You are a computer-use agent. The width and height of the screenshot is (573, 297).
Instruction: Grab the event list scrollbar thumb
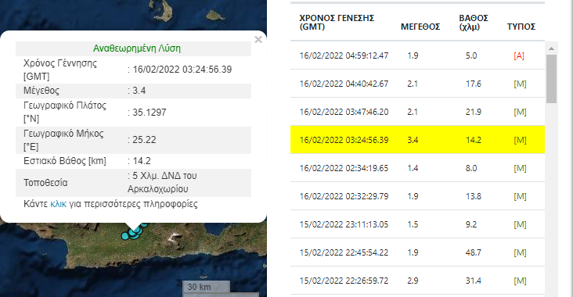551,79
